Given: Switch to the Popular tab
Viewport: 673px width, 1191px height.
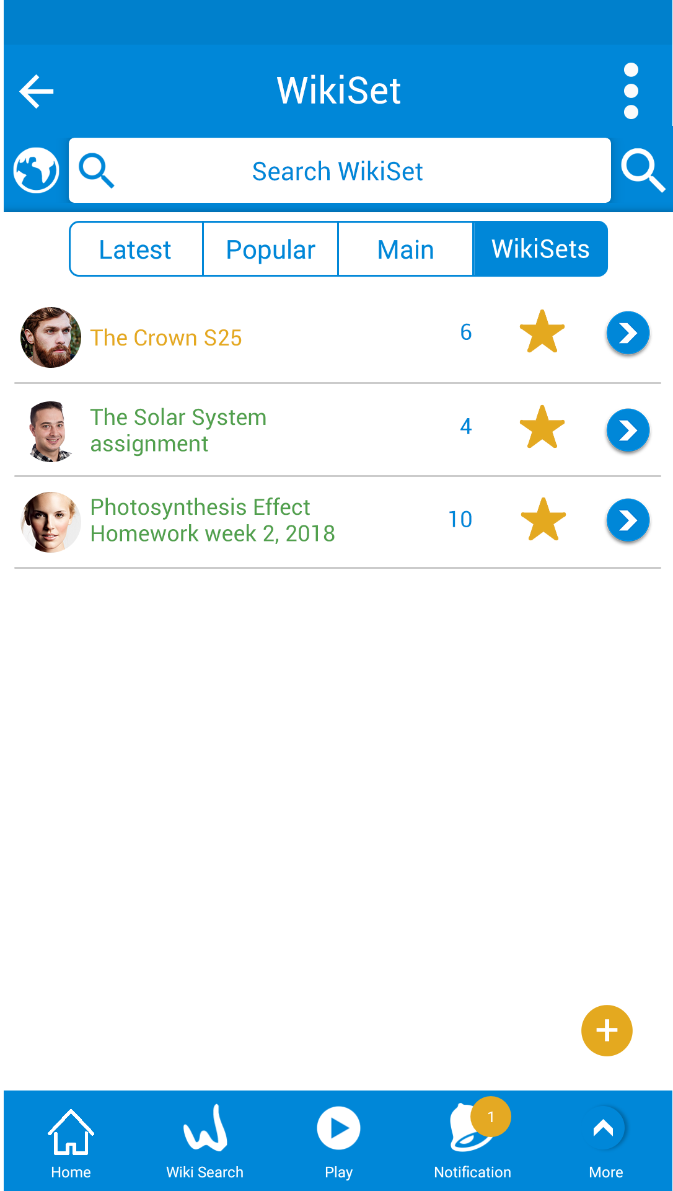Looking at the screenshot, I should [271, 249].
